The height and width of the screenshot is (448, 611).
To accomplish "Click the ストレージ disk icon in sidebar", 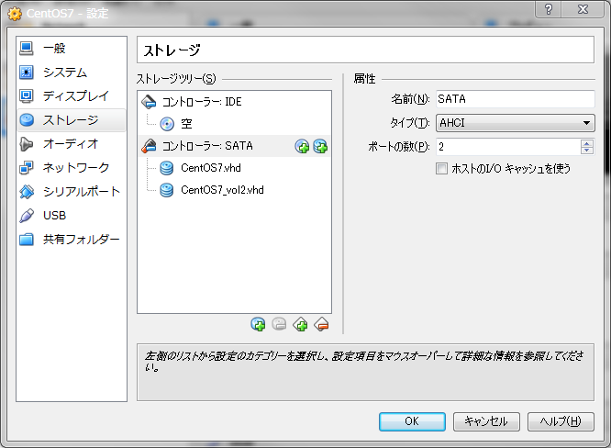I will [27, 120].
